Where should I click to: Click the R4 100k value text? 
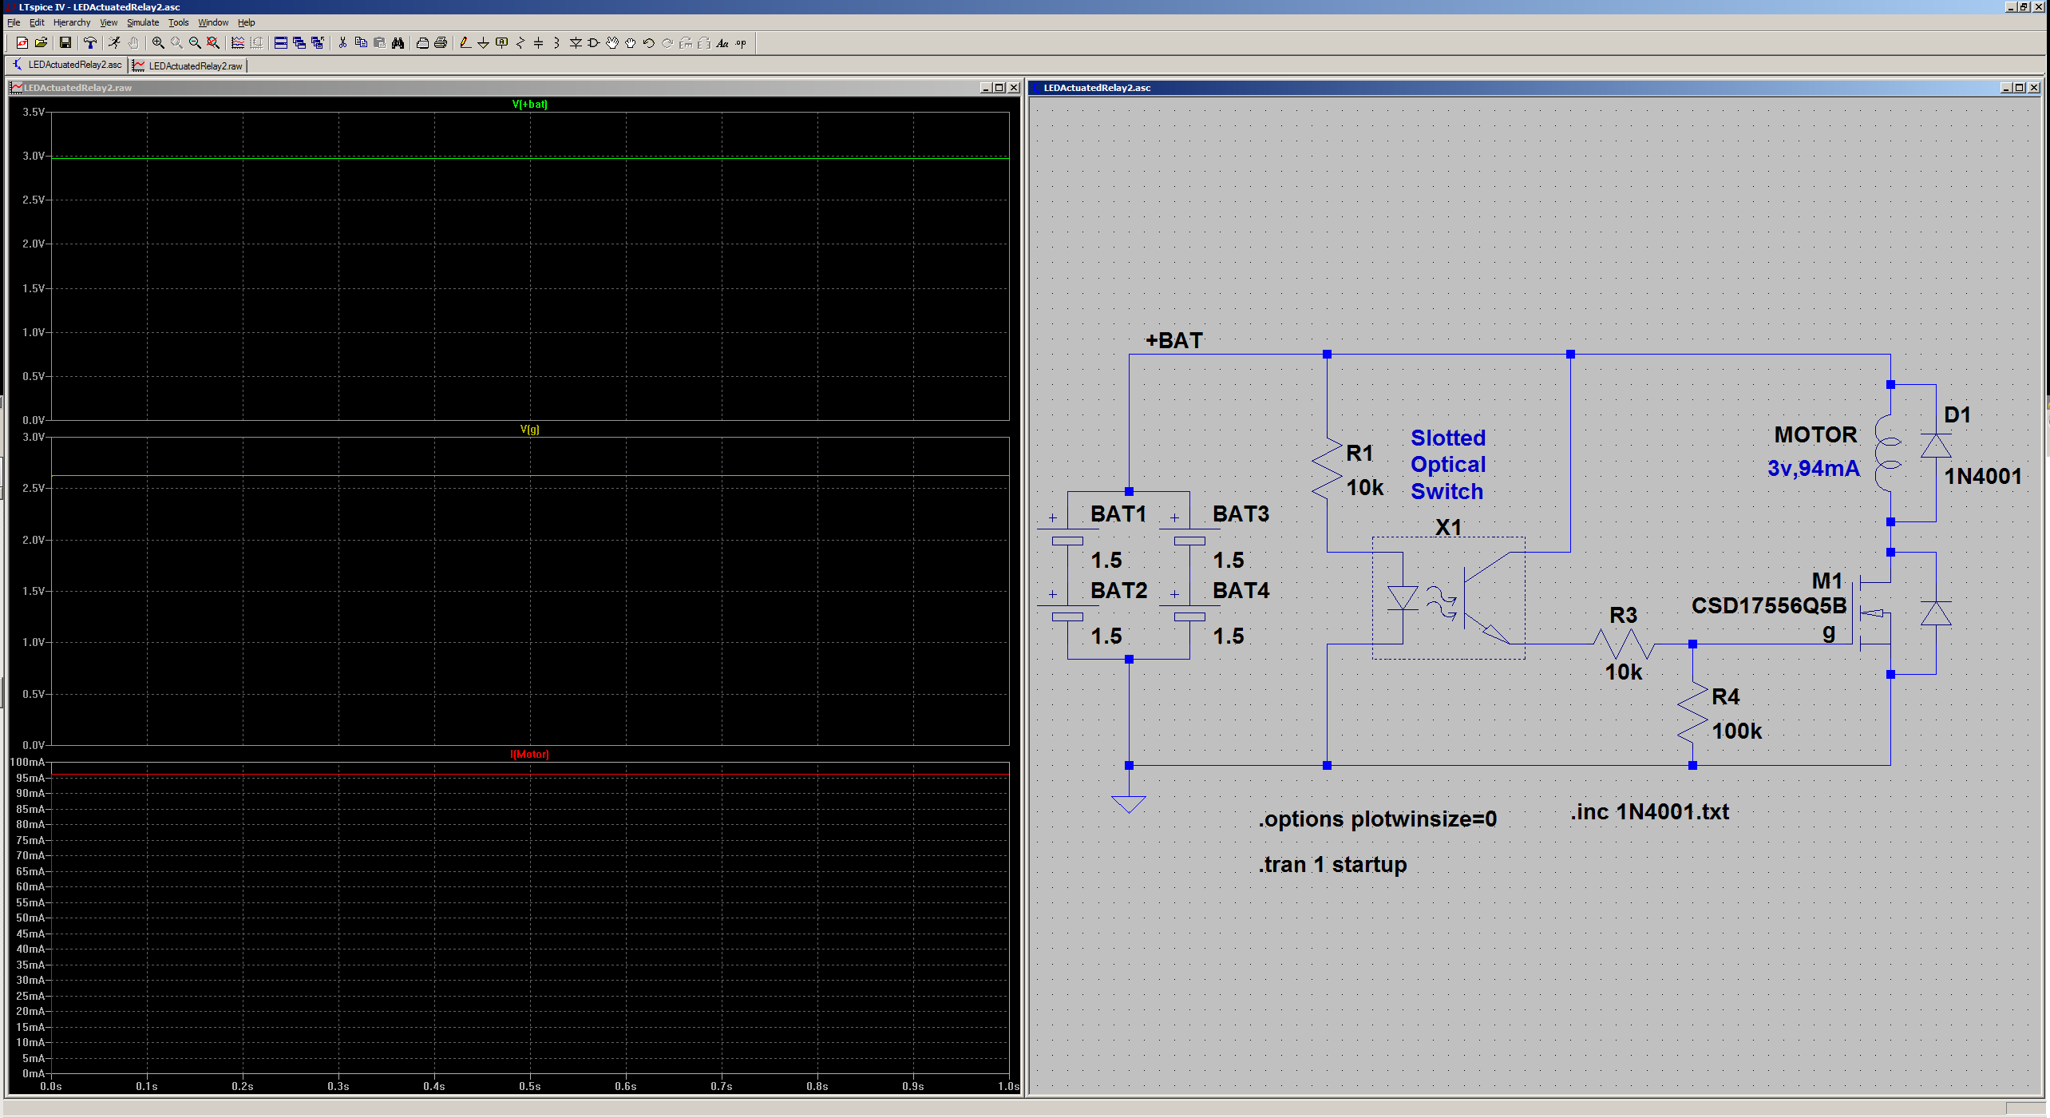pyautogui.click(x=1736, y=731)
